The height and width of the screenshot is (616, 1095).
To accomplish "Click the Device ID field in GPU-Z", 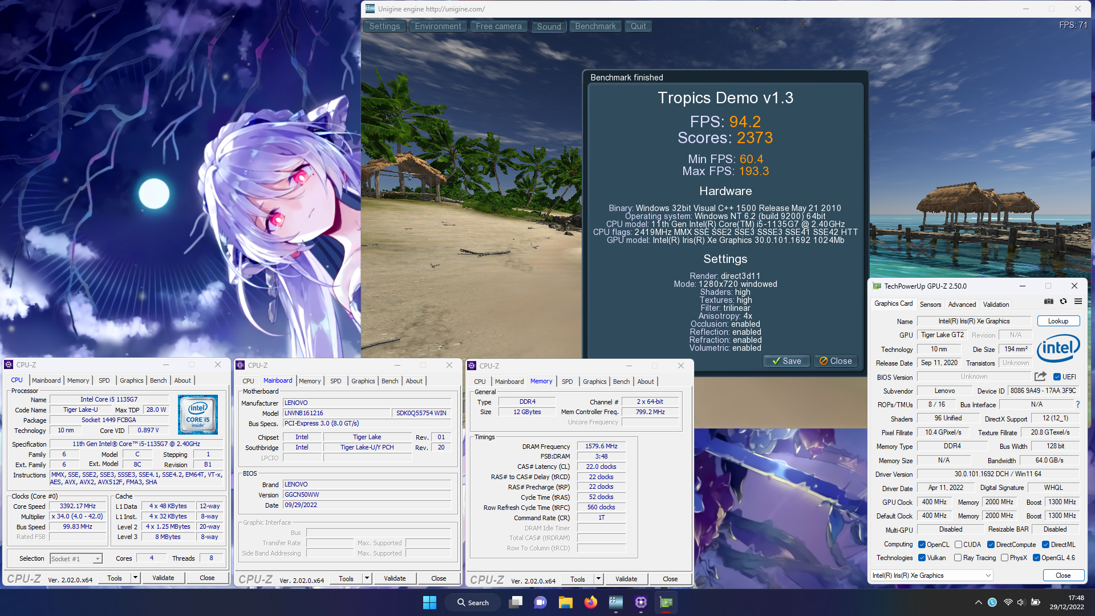I will coord(1043,391).
